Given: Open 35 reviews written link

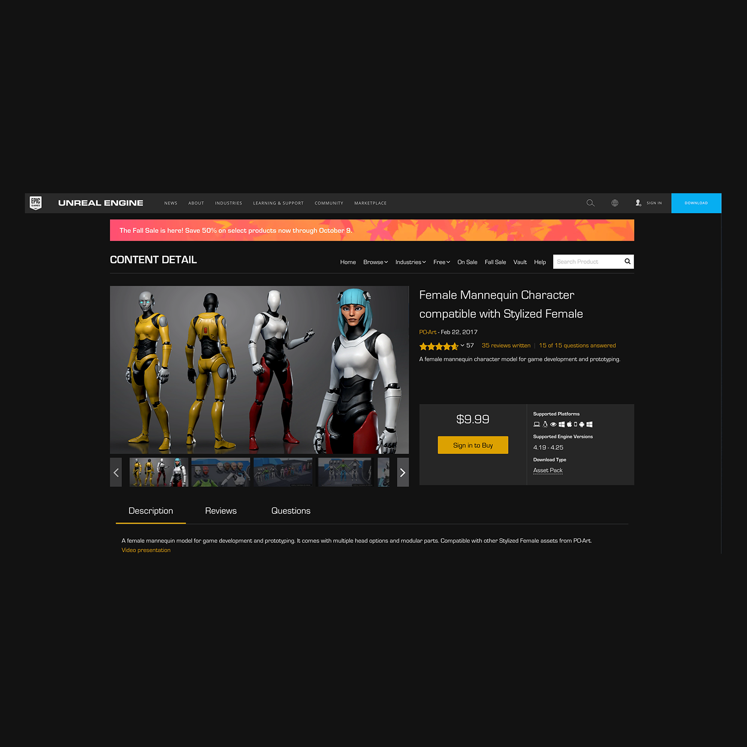Looking at the screenshot, I should tap(506, 346).
